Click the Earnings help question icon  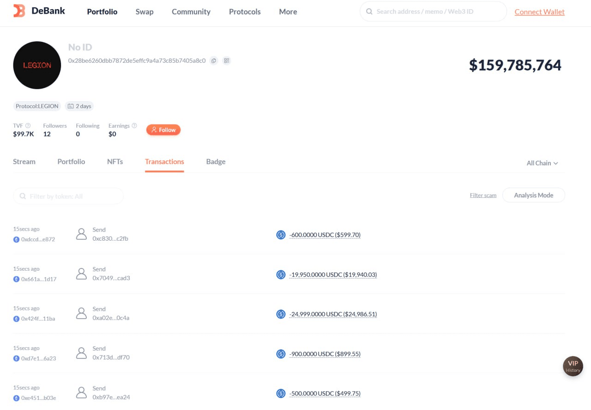134,125
